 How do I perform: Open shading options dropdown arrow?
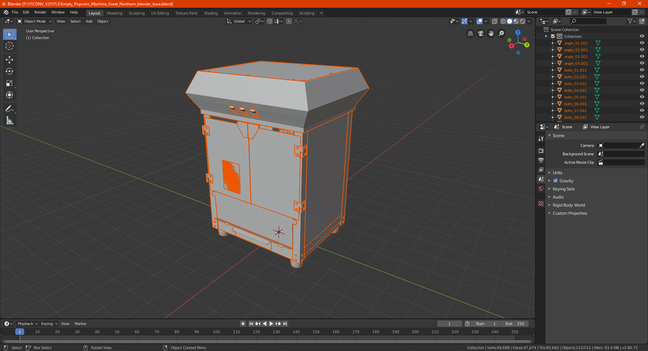point(529,21)
